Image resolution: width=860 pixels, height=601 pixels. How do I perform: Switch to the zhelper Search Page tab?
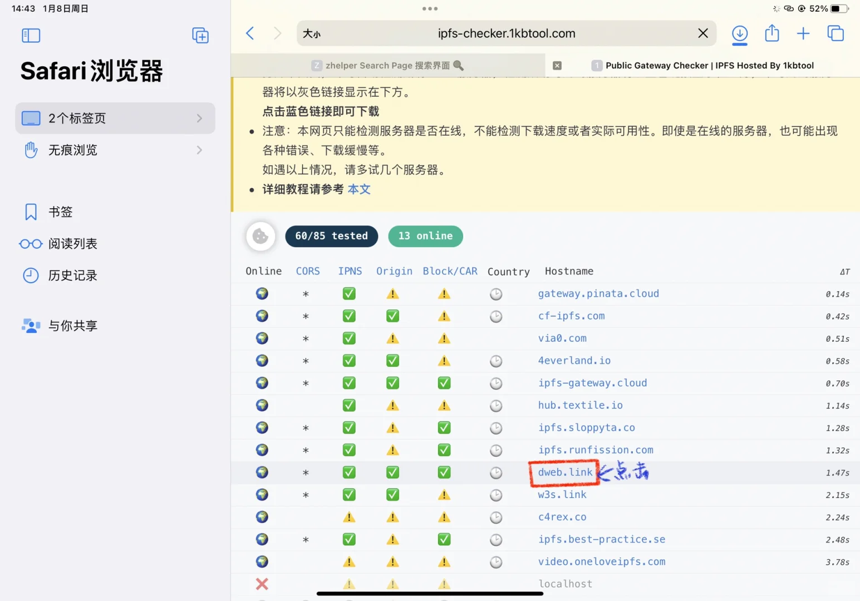tap(387, 65)
